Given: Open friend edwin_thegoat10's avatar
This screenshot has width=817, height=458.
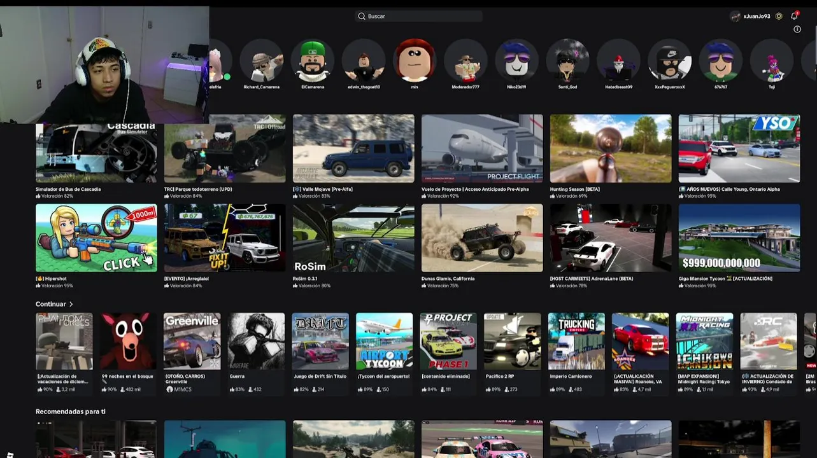Looking at the screenshot, I should coord(364,61).
